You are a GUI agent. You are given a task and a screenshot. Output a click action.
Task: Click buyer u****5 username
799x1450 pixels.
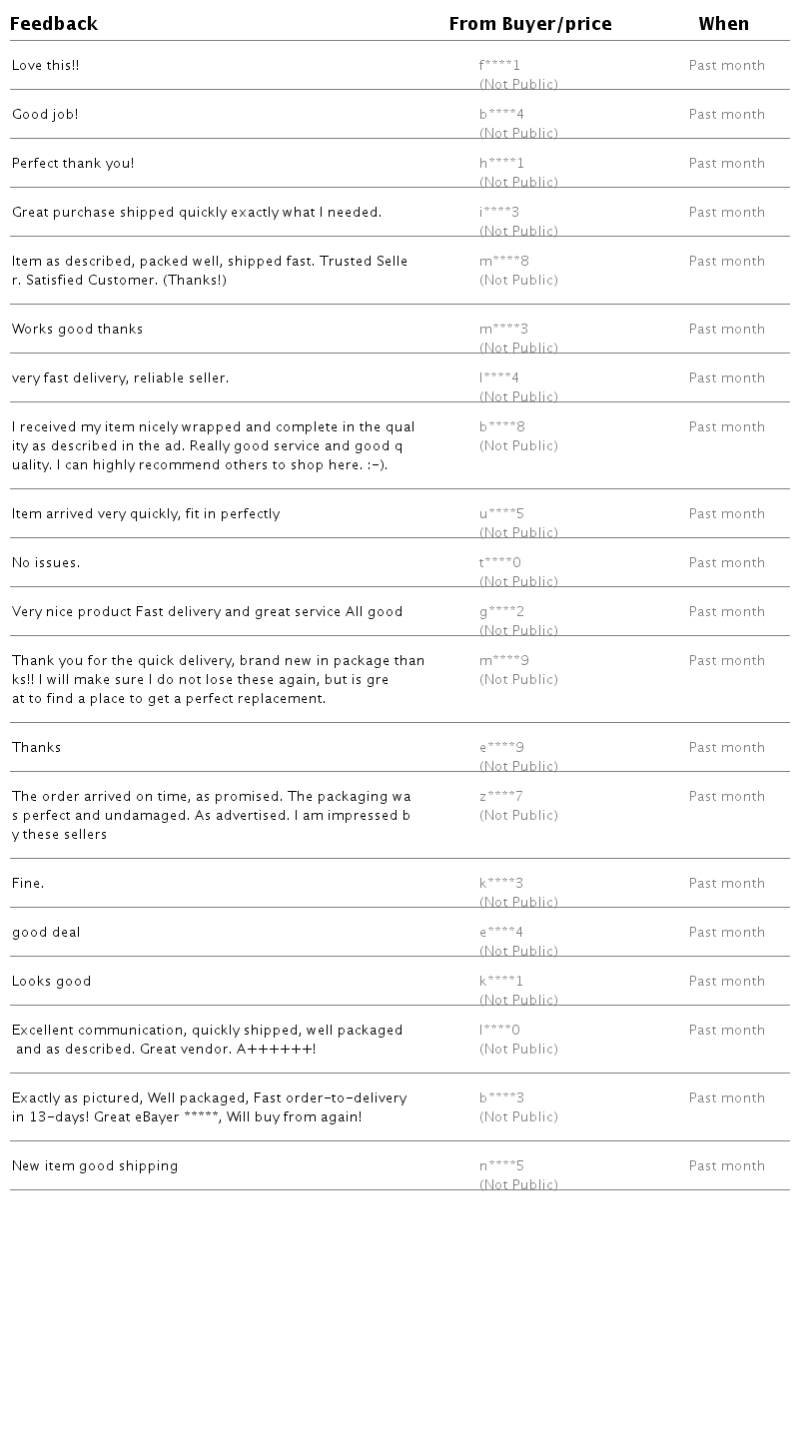pyautogui.click(x=501, y=514)
